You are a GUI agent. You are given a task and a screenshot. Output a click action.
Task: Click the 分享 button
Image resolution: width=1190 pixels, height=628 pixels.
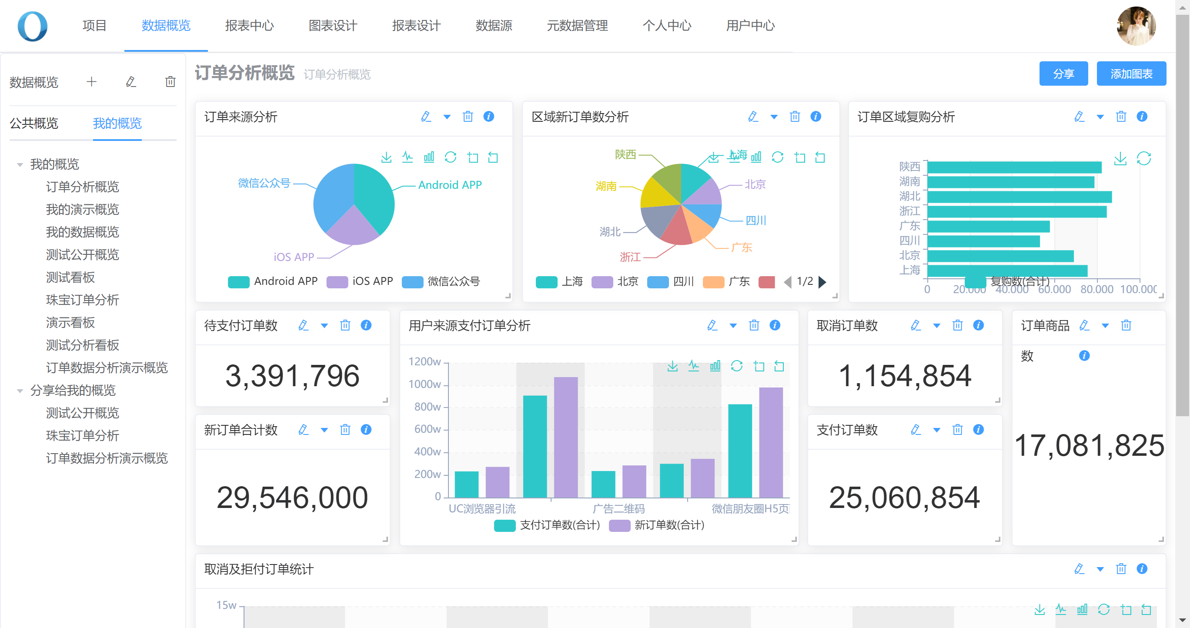1063,74
